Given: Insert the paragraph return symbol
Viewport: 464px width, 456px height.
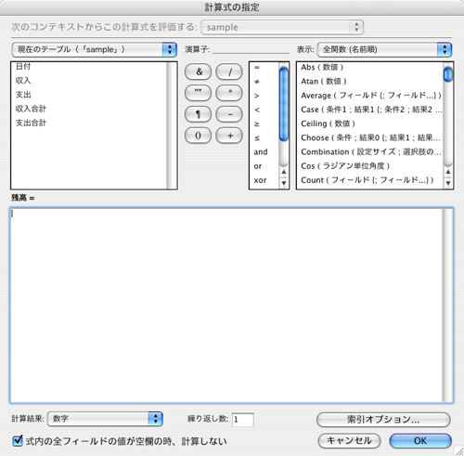Looking at the screenshot, I should coord(198,114).
